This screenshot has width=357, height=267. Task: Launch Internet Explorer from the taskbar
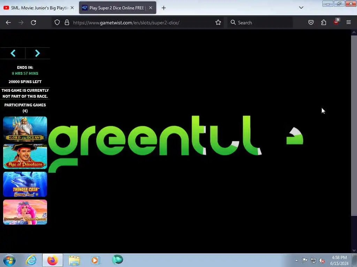point(31,260)
